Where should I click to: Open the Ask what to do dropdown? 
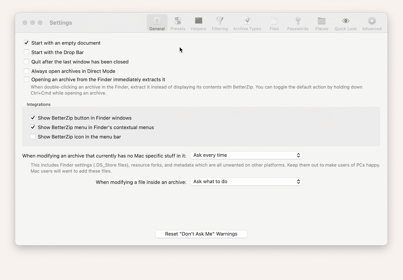click(x=246, y=182)
